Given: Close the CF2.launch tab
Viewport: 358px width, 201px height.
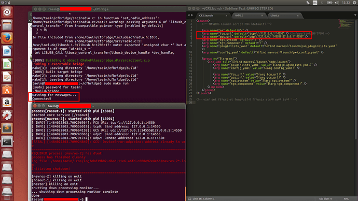Looking at the screenshot, I should click(226, 16).
